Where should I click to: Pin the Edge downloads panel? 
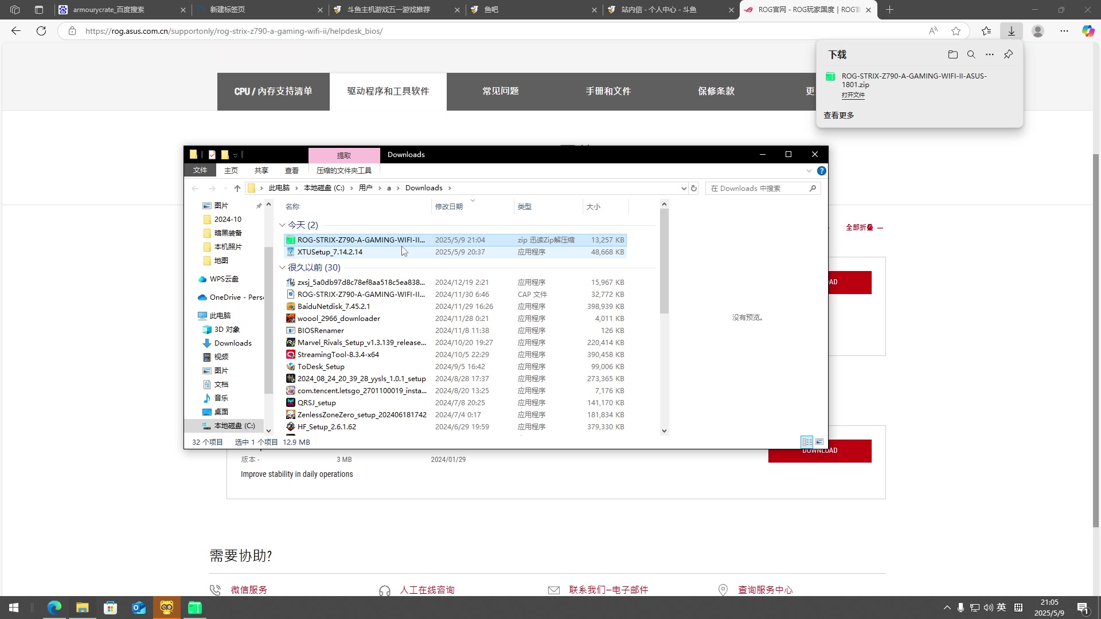1008,54
